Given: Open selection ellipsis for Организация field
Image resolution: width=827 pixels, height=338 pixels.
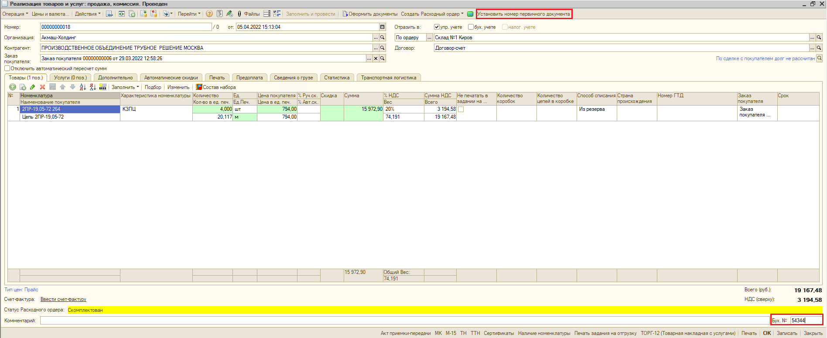Looking at the screenshot, I should [x=376, y=38].
